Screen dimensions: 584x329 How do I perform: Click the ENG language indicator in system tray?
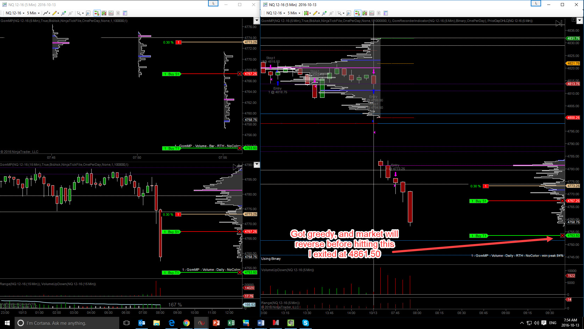point(553,323)
